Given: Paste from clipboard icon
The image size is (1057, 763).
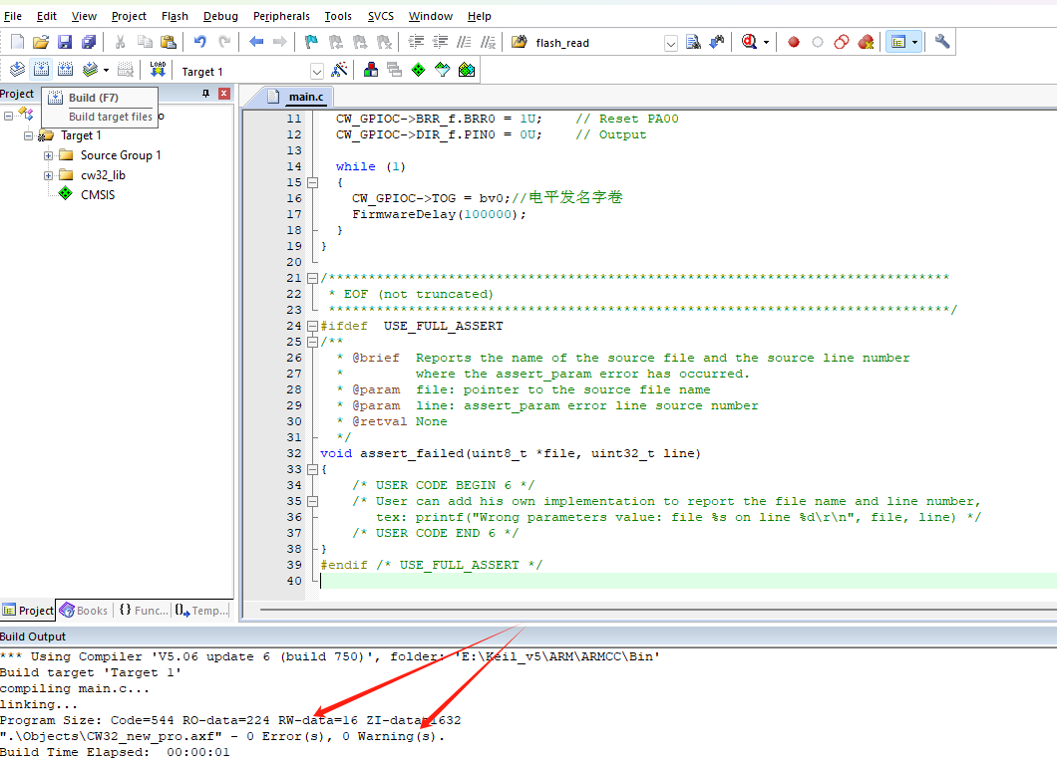Looking at the screenshot, I should tap(168, 43).
